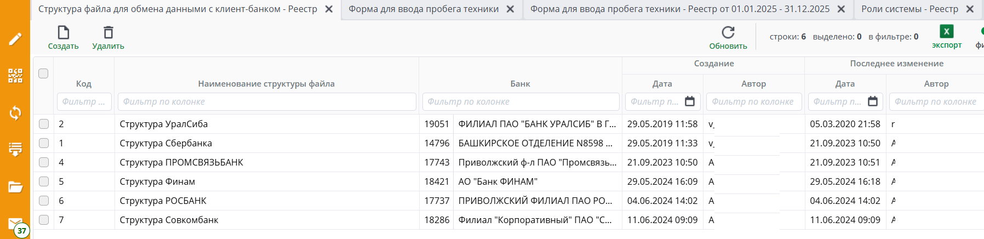The width and height of the screenshot is (984, 239).
Task: Open the folder sidebar icon
Action: [x=15, y=187]
